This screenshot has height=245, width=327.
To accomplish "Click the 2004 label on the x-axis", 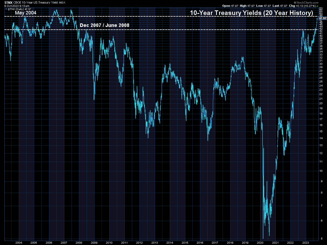I will [x=19, y=243].
